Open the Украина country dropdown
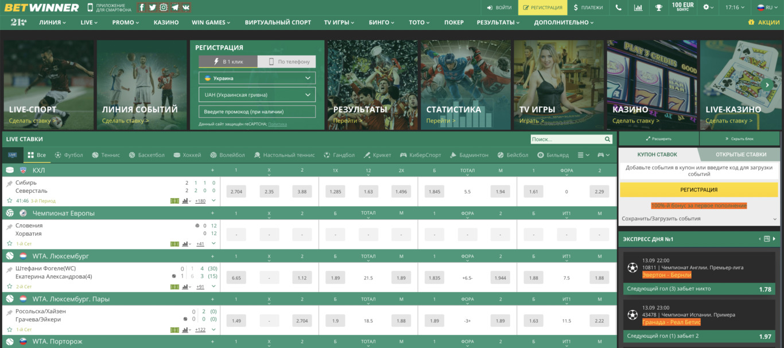784x348 pixels. tap(257, 78)
